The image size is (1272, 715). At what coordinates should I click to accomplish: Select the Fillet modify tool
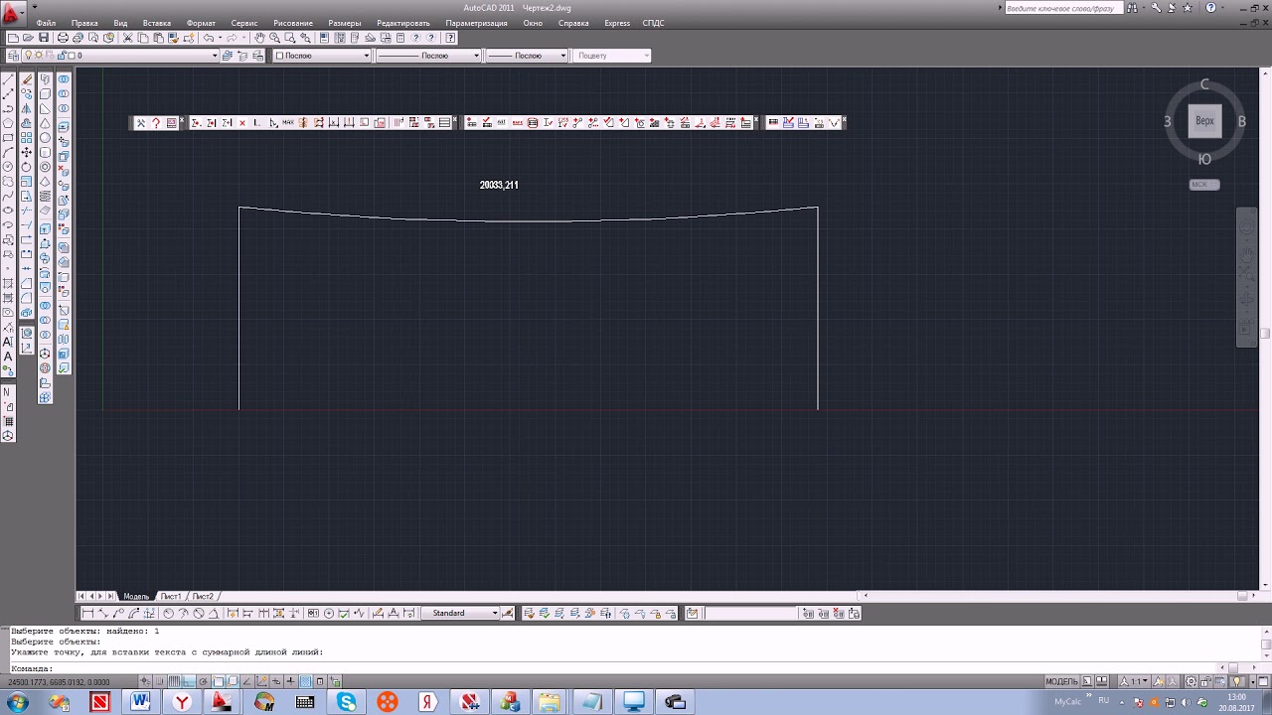coord(27,297)
